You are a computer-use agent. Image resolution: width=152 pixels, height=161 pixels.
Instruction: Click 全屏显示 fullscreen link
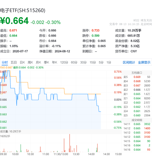coord(144,62)
